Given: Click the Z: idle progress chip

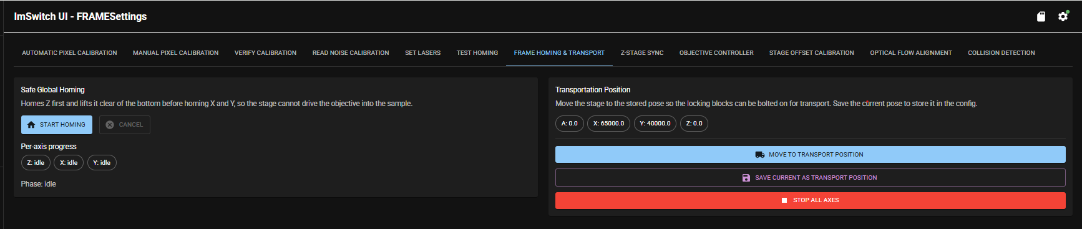Looking at the screenshot, I should (36, 163).
